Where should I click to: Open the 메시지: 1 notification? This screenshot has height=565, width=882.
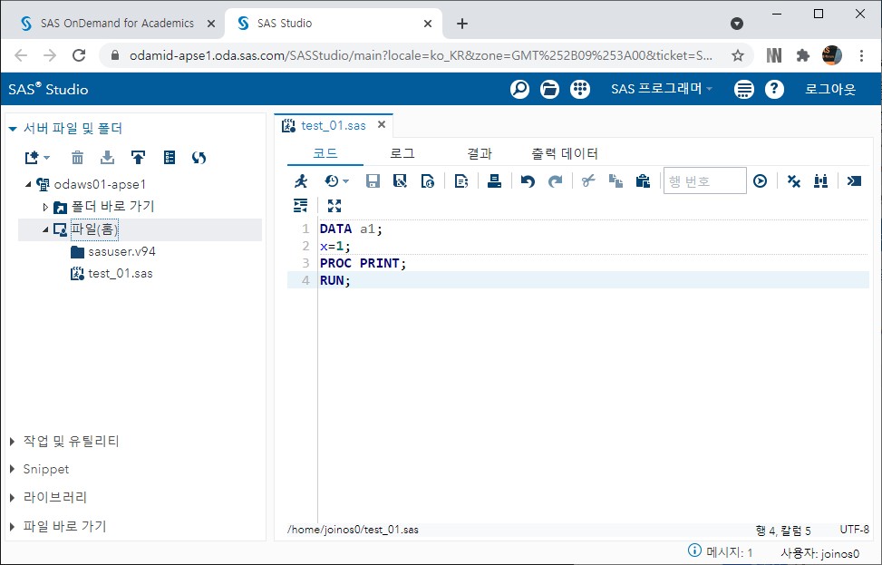point(721,551)
